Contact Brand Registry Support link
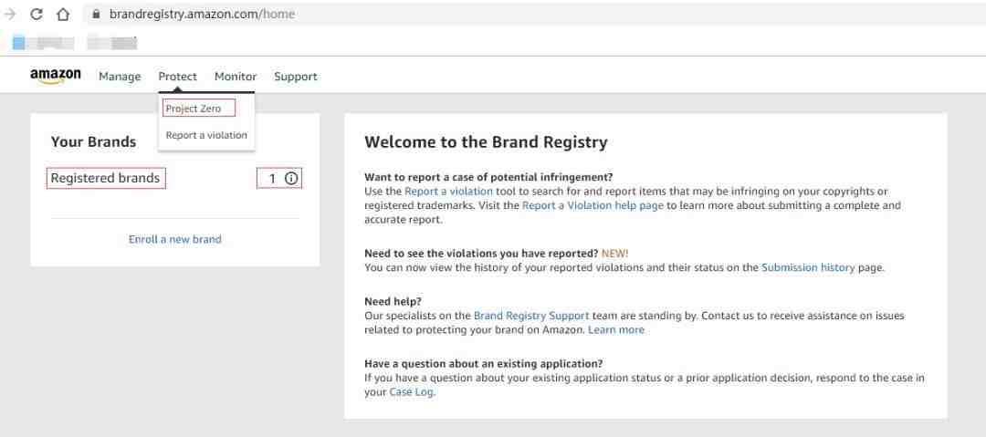Viewport: 986px width, 437px height. pyautogui.click(x=531, y=316)
